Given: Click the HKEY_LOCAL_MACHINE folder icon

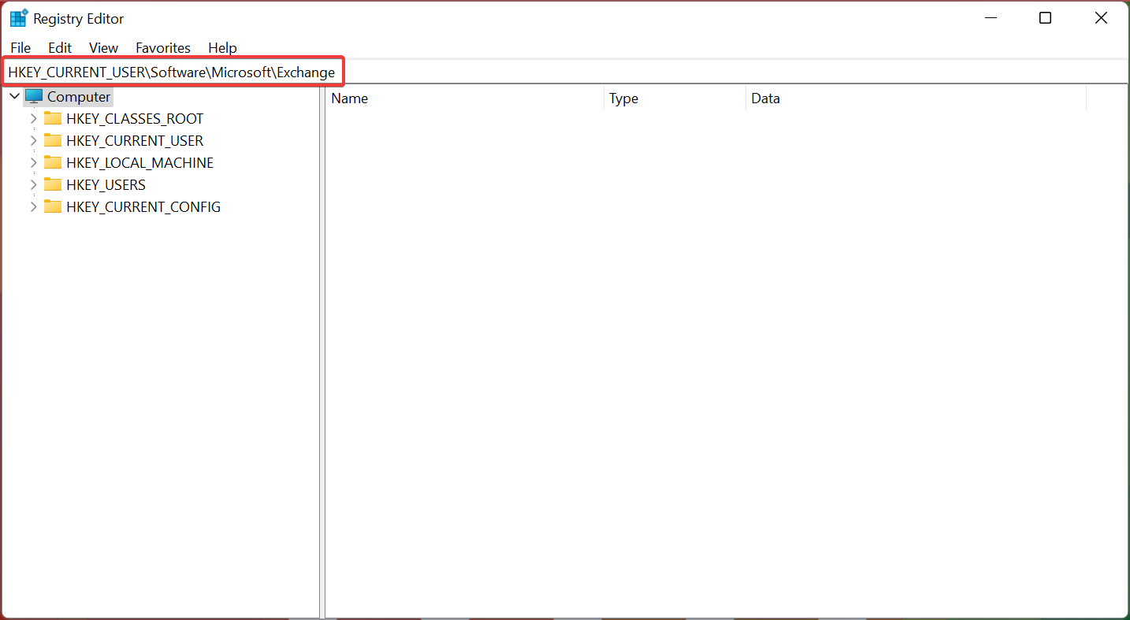Looking at the screenshot, I should coord(53,163).
